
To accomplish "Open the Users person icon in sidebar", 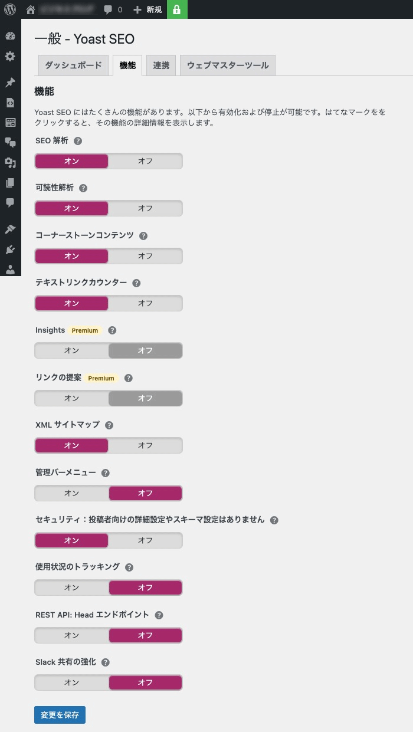I will (x=10, y=269).
